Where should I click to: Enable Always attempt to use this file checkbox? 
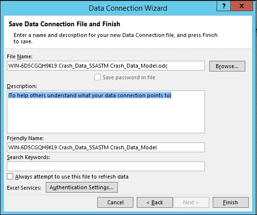[x=10, y=177]
